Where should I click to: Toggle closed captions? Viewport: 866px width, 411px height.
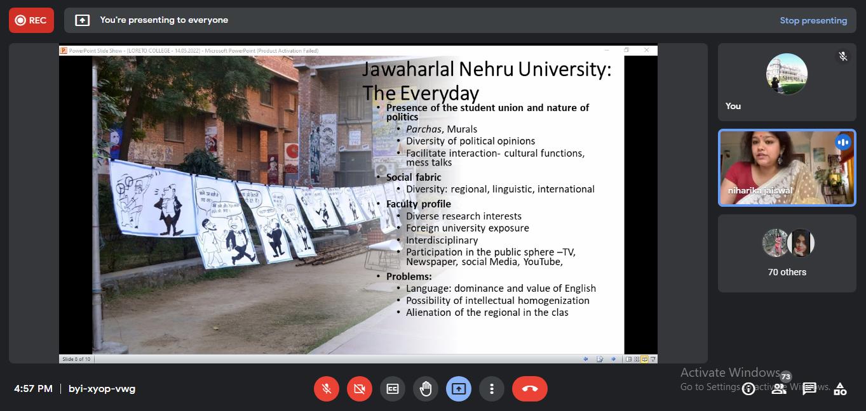(x=393, y=389)
